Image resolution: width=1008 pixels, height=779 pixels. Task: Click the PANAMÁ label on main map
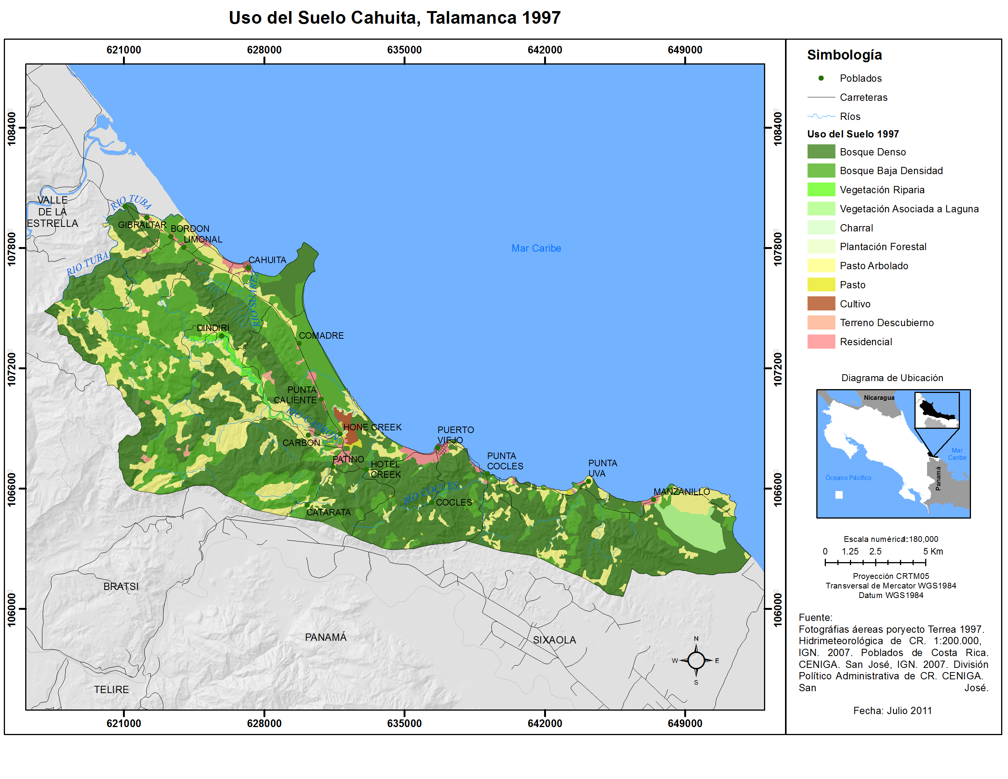[x=325, y=637]
